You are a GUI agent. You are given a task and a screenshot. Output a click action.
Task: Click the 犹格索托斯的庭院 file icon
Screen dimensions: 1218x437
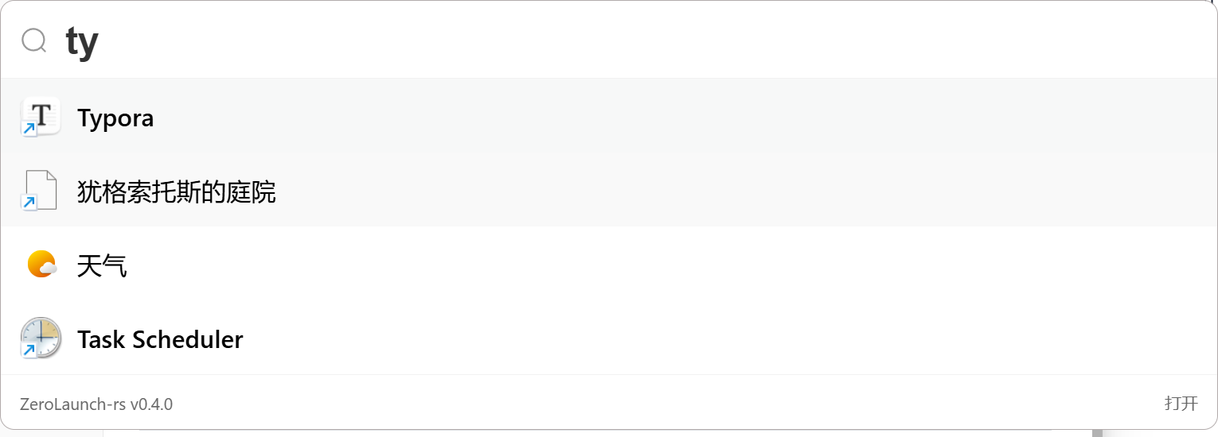(41, 190)
